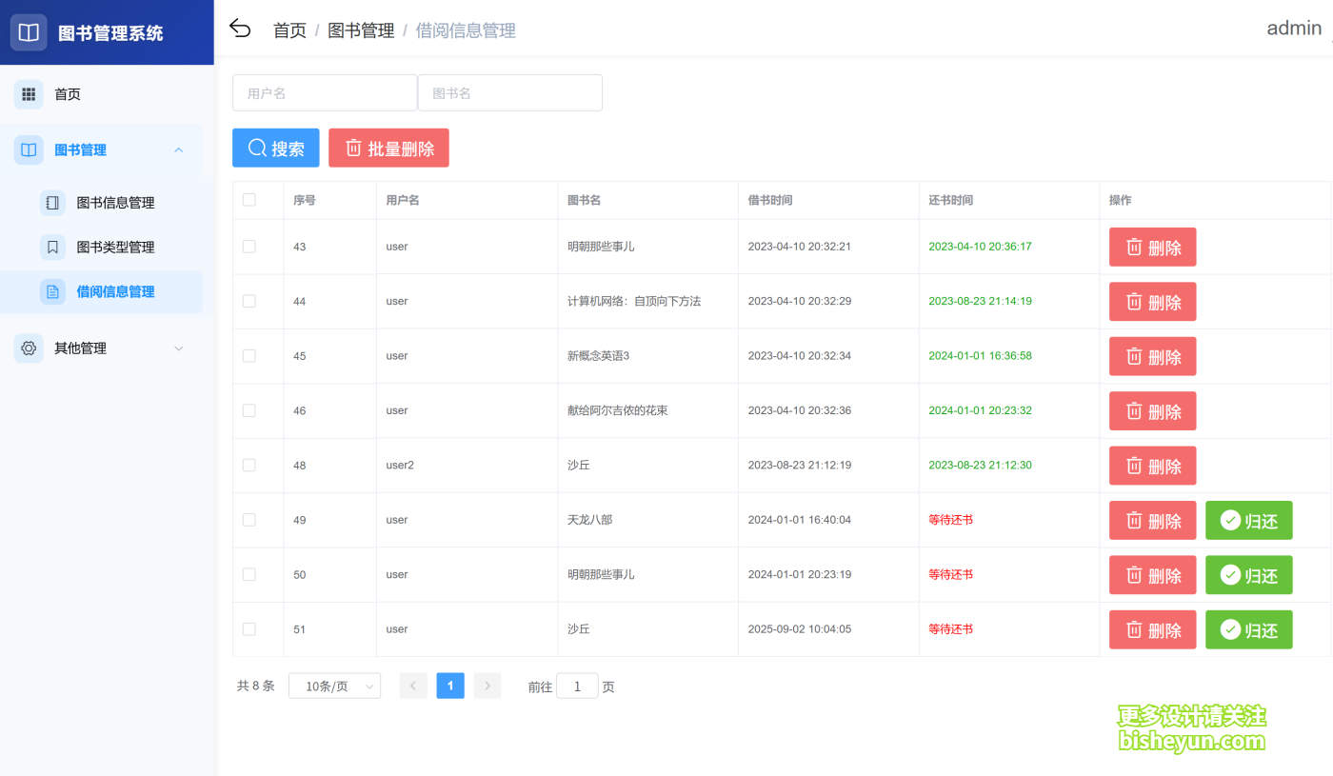The width and height of the screenshot is (1333, 776).
Task: Click the gear icon next to 其他管理
Action: click(x=27, y=348)
